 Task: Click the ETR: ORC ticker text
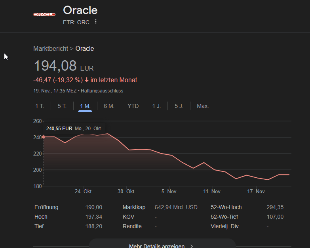[x=76, y=22]
